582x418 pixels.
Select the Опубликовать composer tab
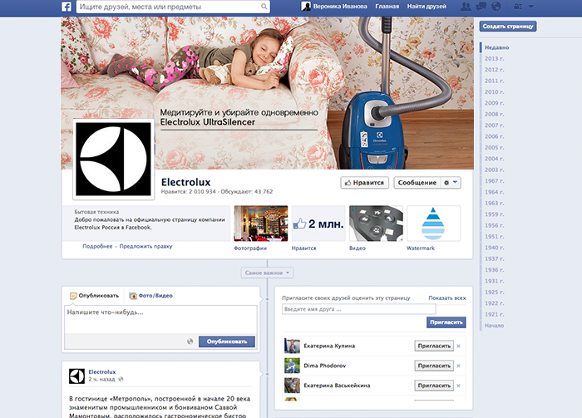point(94,296)
